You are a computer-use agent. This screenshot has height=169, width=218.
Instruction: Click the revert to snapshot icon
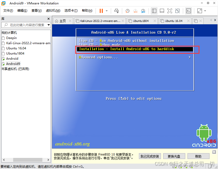point(135,11)
